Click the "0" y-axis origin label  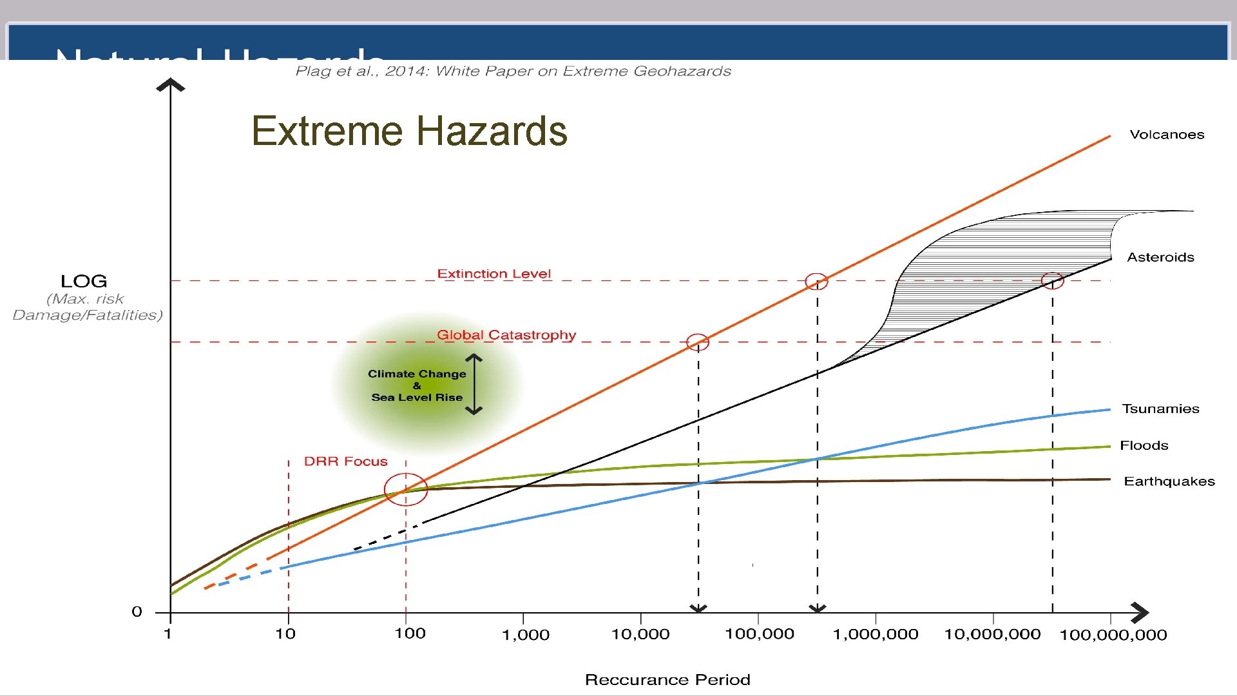coord(137,612)
